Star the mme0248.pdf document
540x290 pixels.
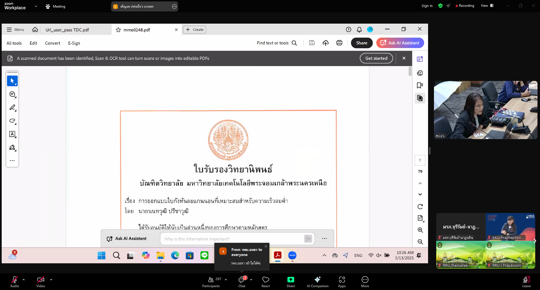coord(118,30)
